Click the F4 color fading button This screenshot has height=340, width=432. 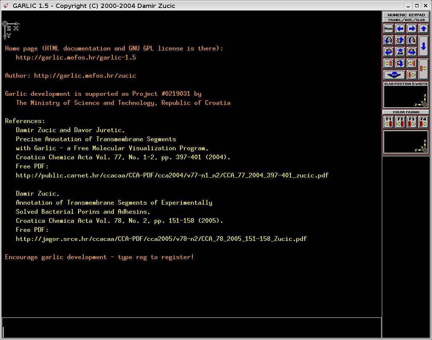click(423, 122)
